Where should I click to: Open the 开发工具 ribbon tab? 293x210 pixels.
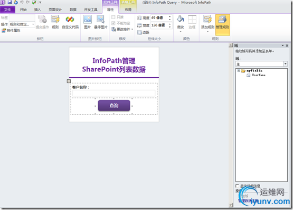[91, 10]
